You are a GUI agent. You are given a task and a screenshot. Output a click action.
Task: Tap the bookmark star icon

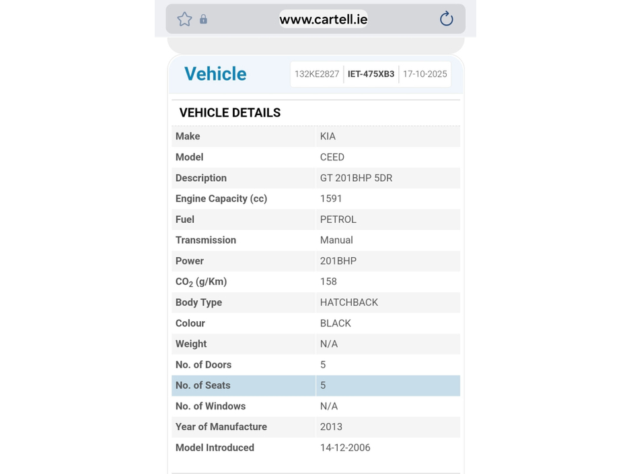tap(184, 20)
